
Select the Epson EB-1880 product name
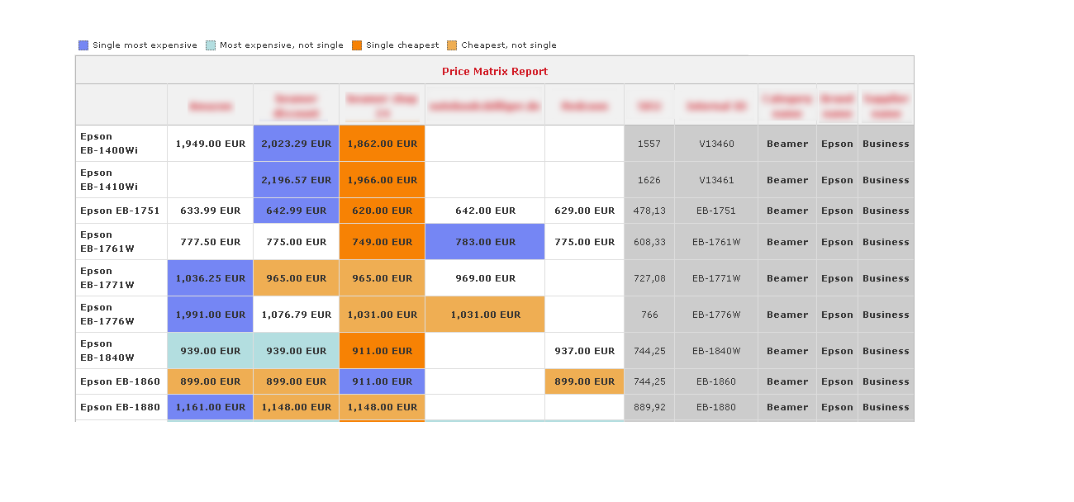120,407
